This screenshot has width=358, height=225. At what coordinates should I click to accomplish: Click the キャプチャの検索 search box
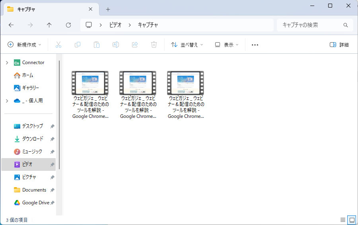pyautogui.click(x=315, y=25)
